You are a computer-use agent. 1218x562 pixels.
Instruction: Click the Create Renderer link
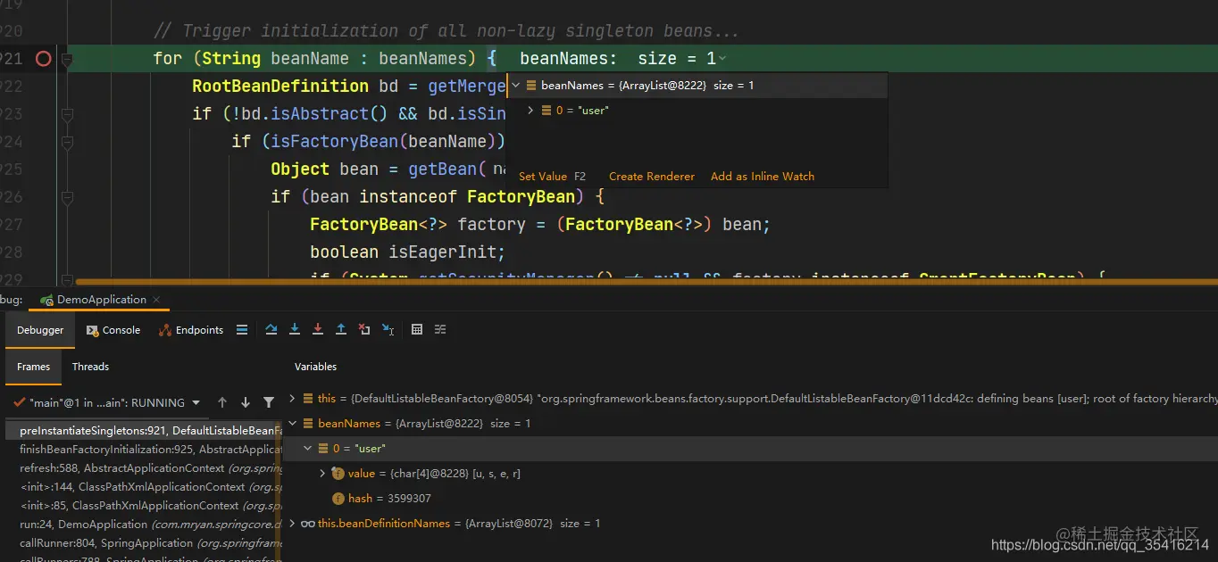tap(652, 177)
